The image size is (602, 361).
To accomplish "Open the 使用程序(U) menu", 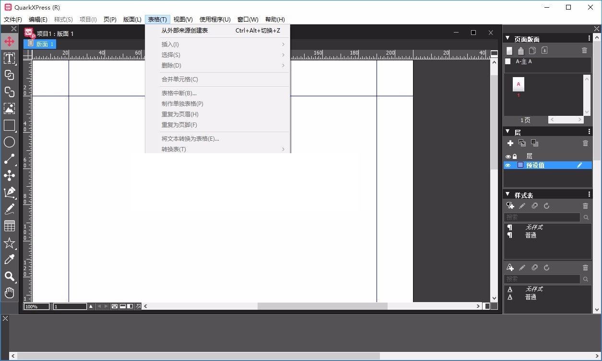I will (215, 20).
